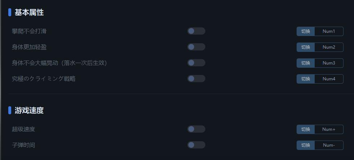Enable 究極のクライミング戦略 switch
Screen dimensions: 354x160
(x=196, y=79)
